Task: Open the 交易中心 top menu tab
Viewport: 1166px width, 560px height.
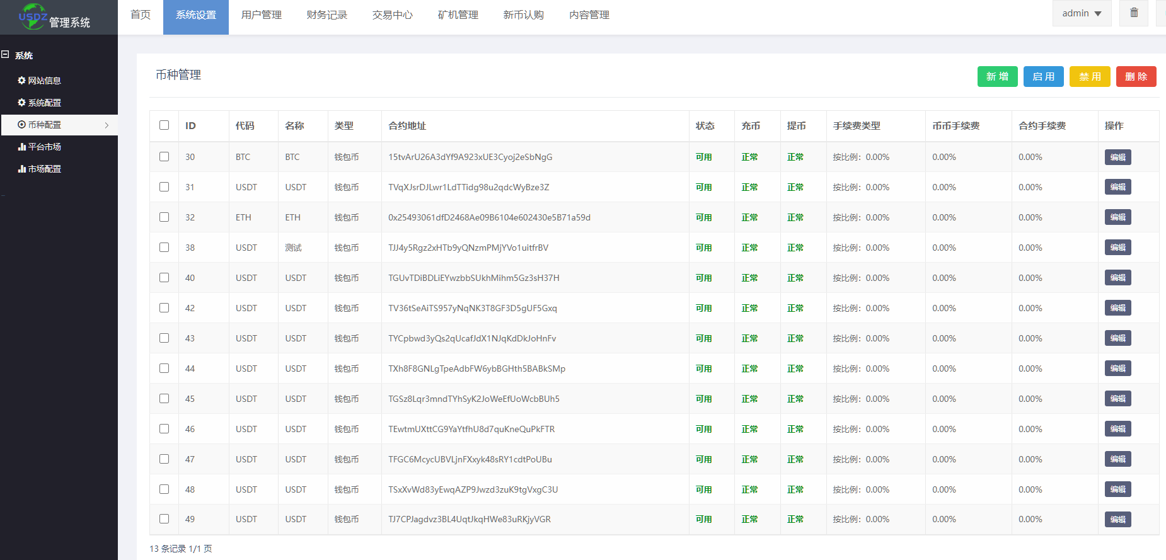Action: pyautogui.click(x=392, y=15)
